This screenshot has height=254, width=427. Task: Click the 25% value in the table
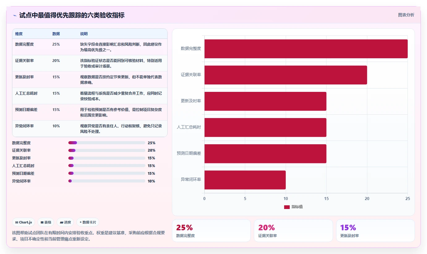tap(56, 44)
